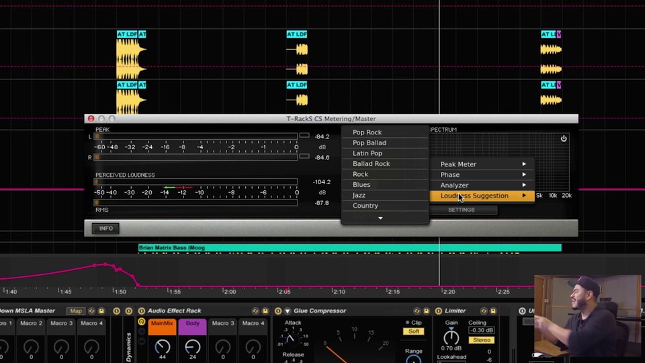This screenshot has height=363, width=645.
Task: Select the Brian Matrix Bass clip
Action: coord(349,248)
